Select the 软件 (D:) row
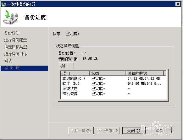The image size is (183, 140). pos(113,83)
